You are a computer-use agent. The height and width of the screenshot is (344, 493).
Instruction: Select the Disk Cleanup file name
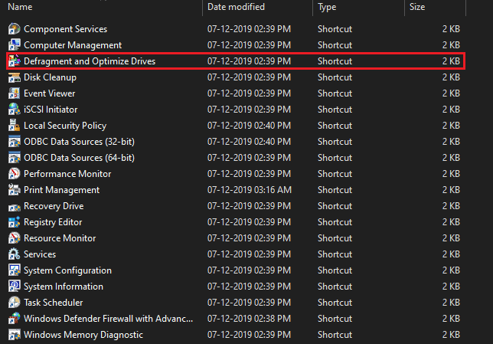click(x=50, y=77)
